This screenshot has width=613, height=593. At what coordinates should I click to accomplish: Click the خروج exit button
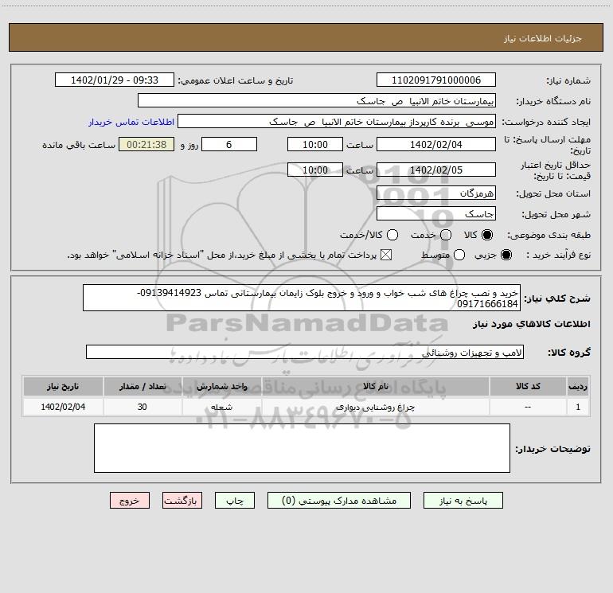(x=130, y=501)
